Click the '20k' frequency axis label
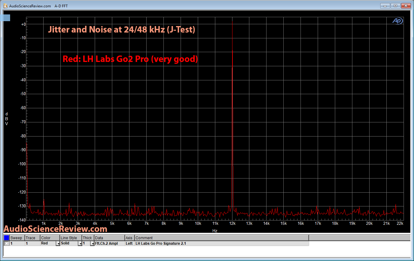The width and height of the screenshot is (414, 261). coord(369,223)
